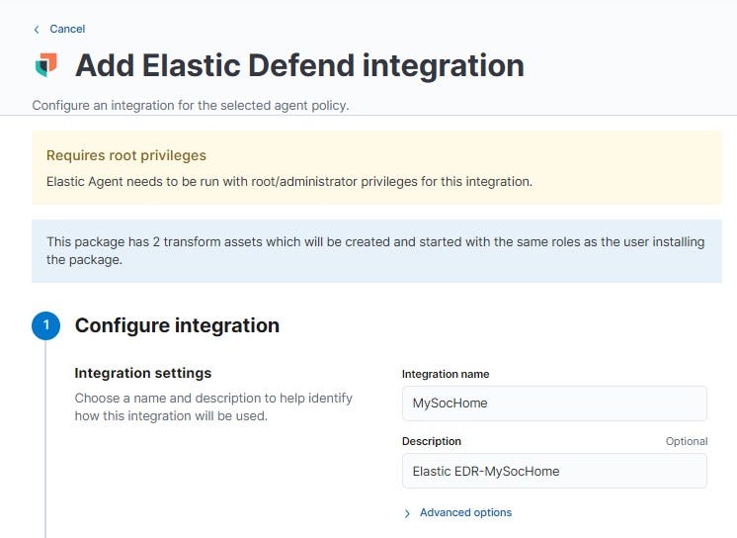Expand Advanced options
Screen dimensions: 737x538
pyautogui.click(x=465, y=512)
